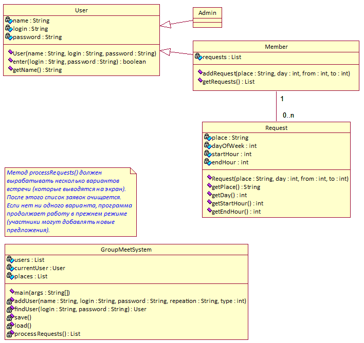
Task: Select the startHour : int attribute
Action: 232,154
